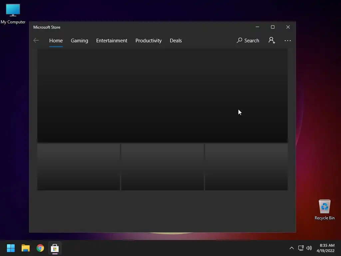Click the Search button in the Store
Image resolution: width=341 pixels, height=256 pixels.
(x=248, y=40)
